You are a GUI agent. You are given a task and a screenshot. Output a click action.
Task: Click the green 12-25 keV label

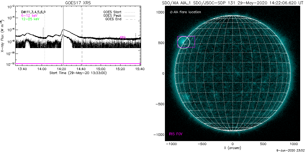(x=30, y=19)
